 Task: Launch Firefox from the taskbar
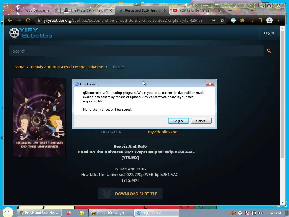[x=69, y=213]
